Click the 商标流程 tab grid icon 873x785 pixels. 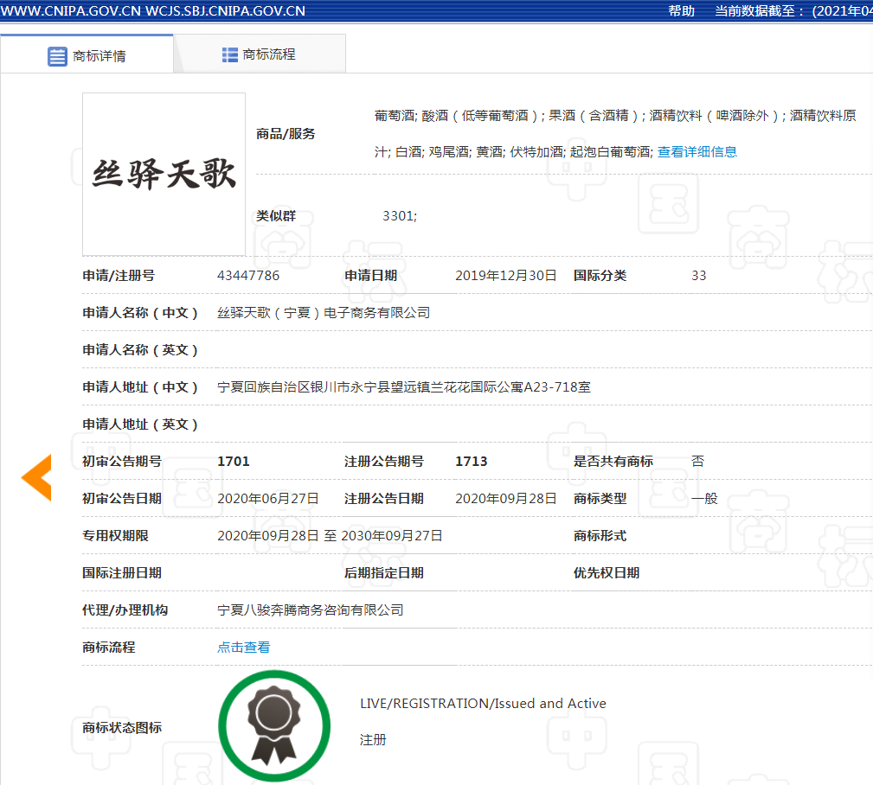tap(230, 54)
